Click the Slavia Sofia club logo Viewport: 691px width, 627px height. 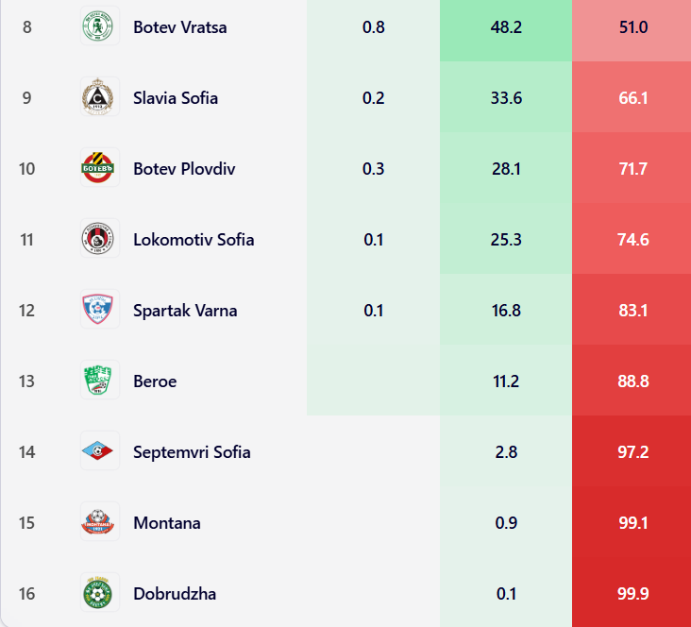(x=99, y=97)
